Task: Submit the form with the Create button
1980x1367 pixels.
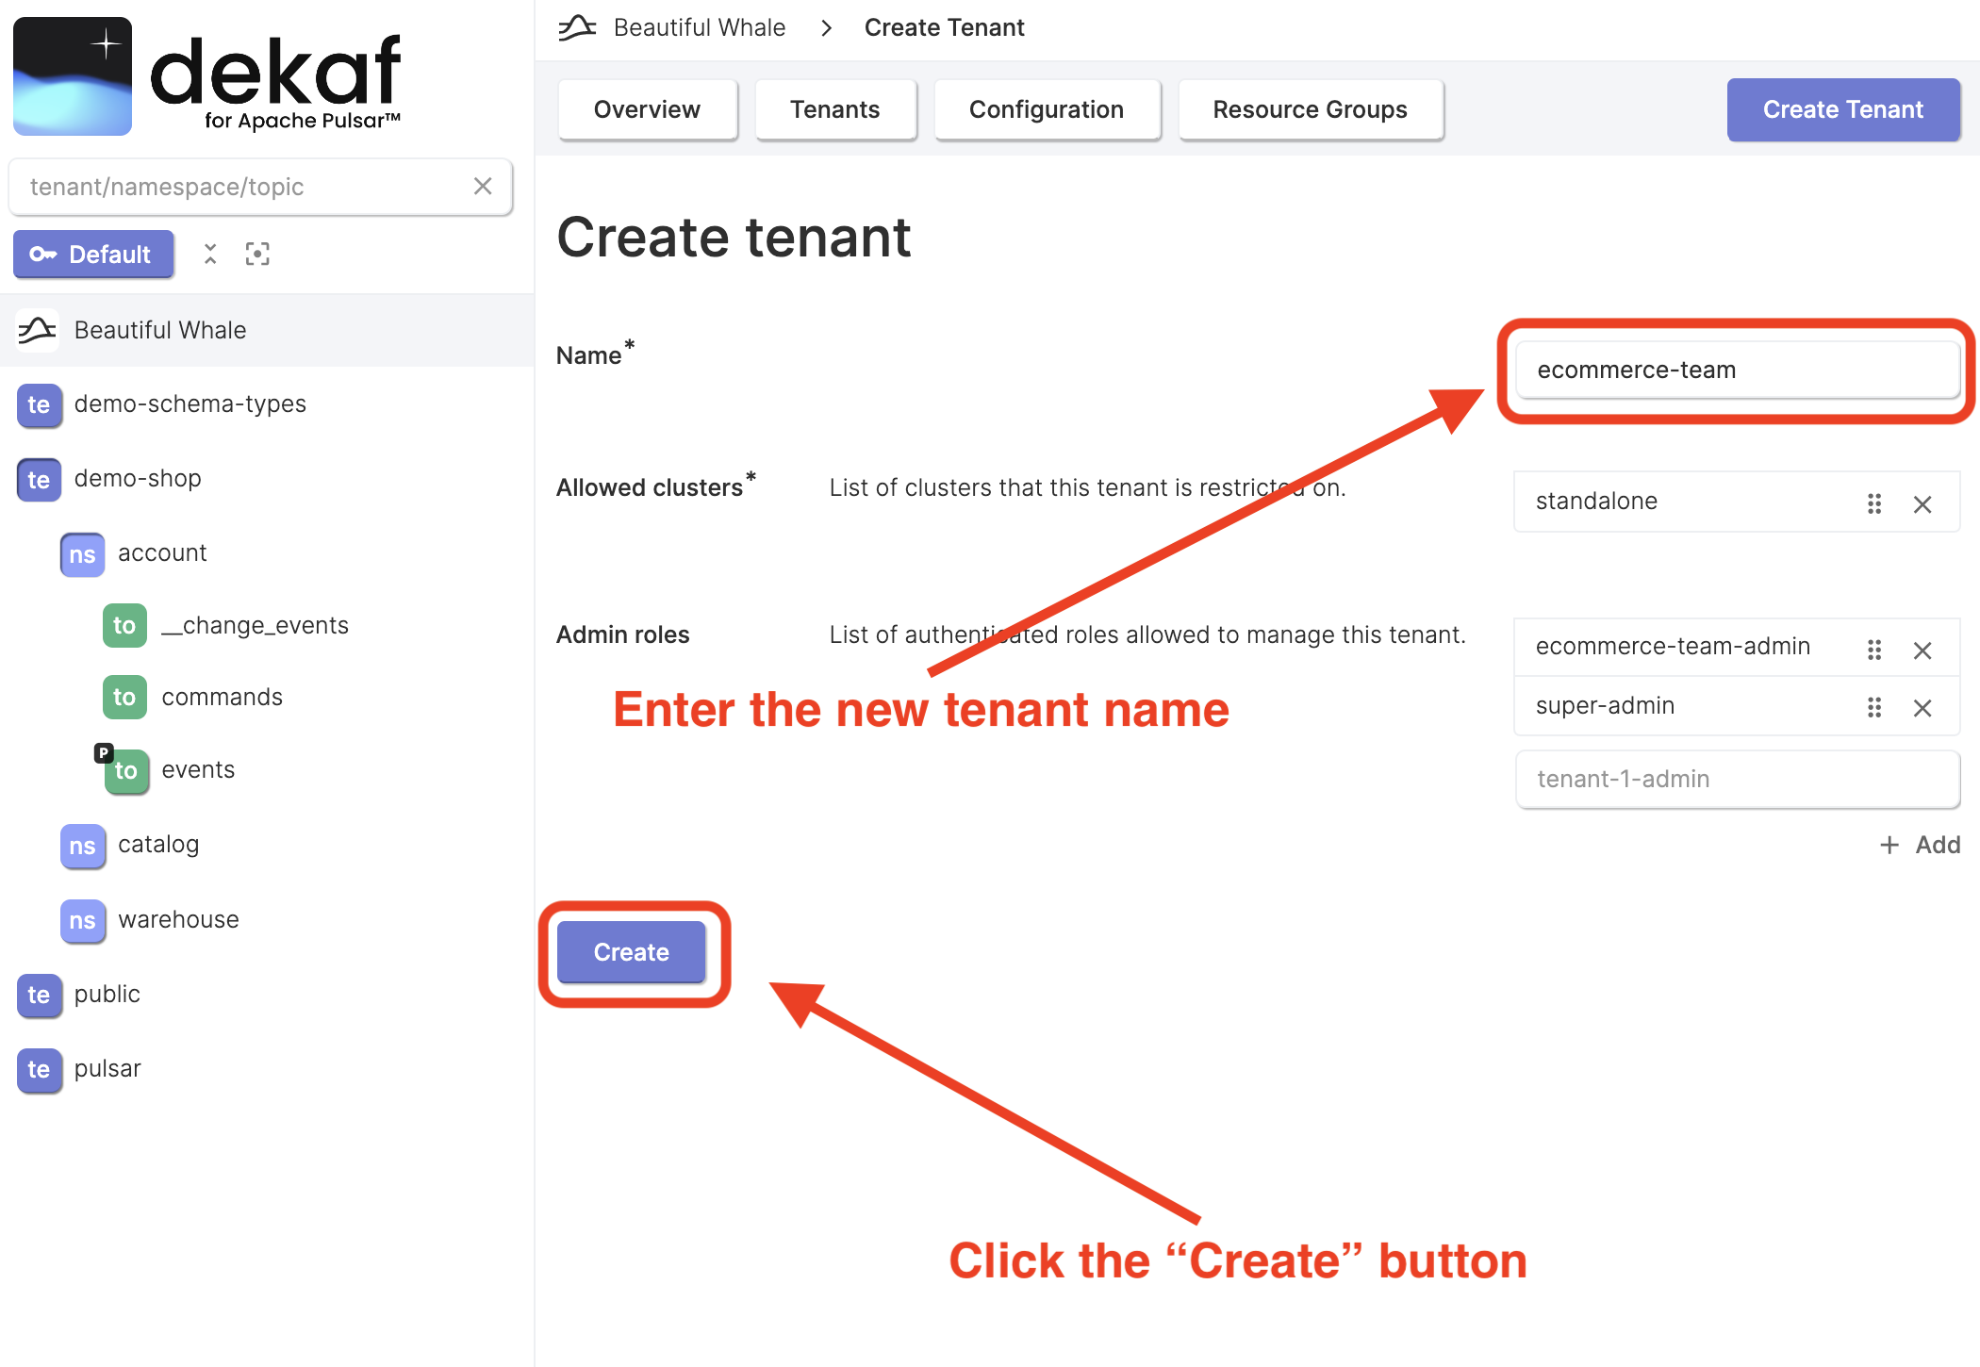Action: click(632, 952)
